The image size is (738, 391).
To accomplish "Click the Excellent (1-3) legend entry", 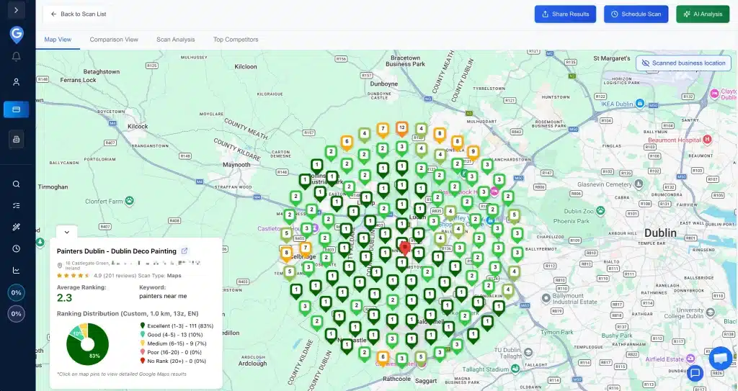I will click(x=177, y=325).
